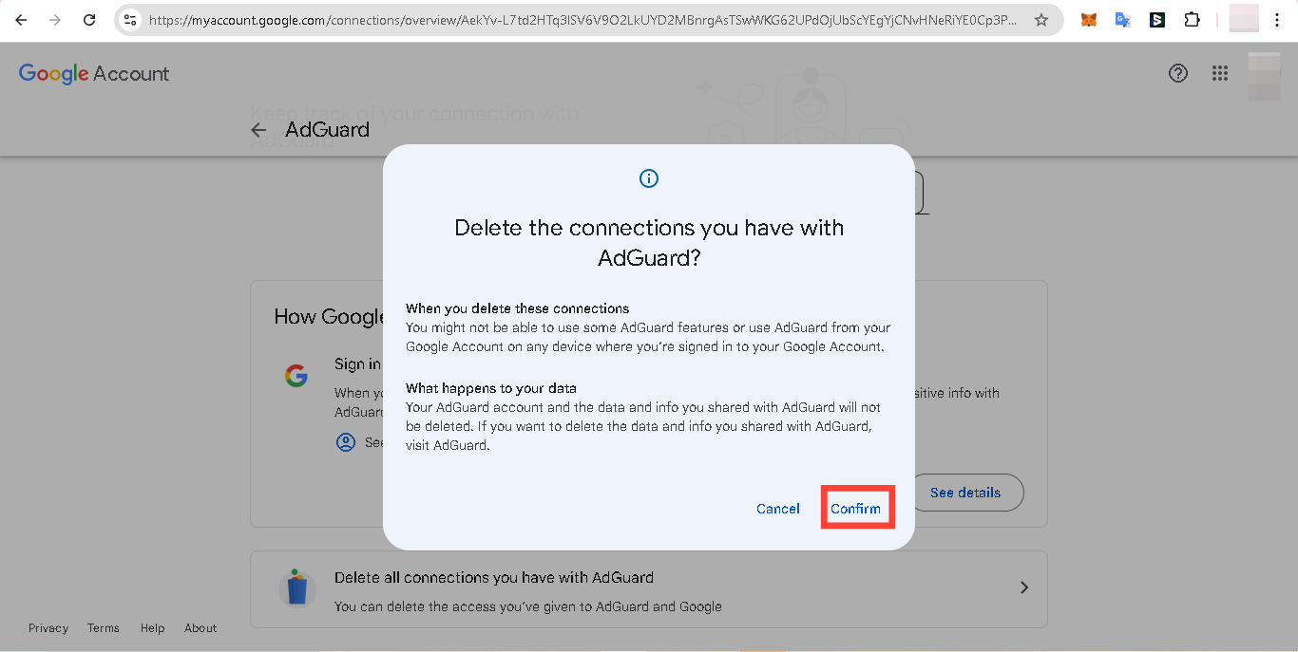
Task: Open site information icon in address bar
Action: coord(131,19)
